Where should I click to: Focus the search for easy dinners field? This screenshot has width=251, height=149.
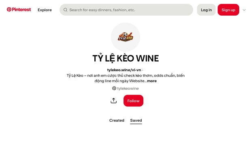click(x=126, y=10)
